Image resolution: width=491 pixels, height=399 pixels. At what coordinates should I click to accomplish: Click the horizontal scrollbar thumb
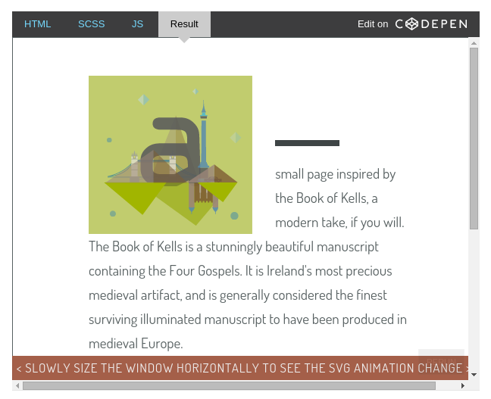click(227, 386)
